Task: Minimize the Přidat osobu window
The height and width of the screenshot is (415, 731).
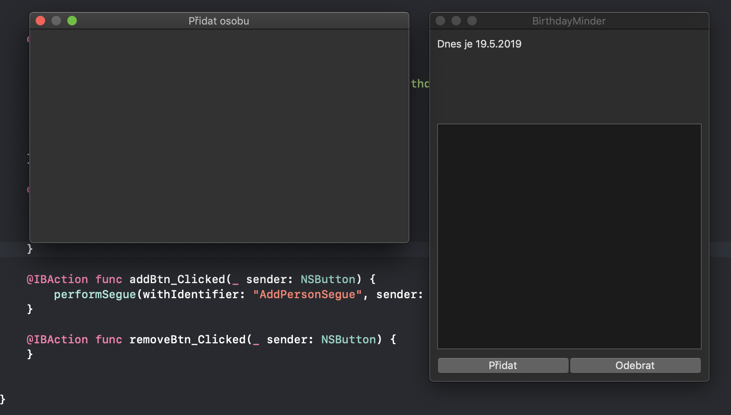Action: click(56, 21)
